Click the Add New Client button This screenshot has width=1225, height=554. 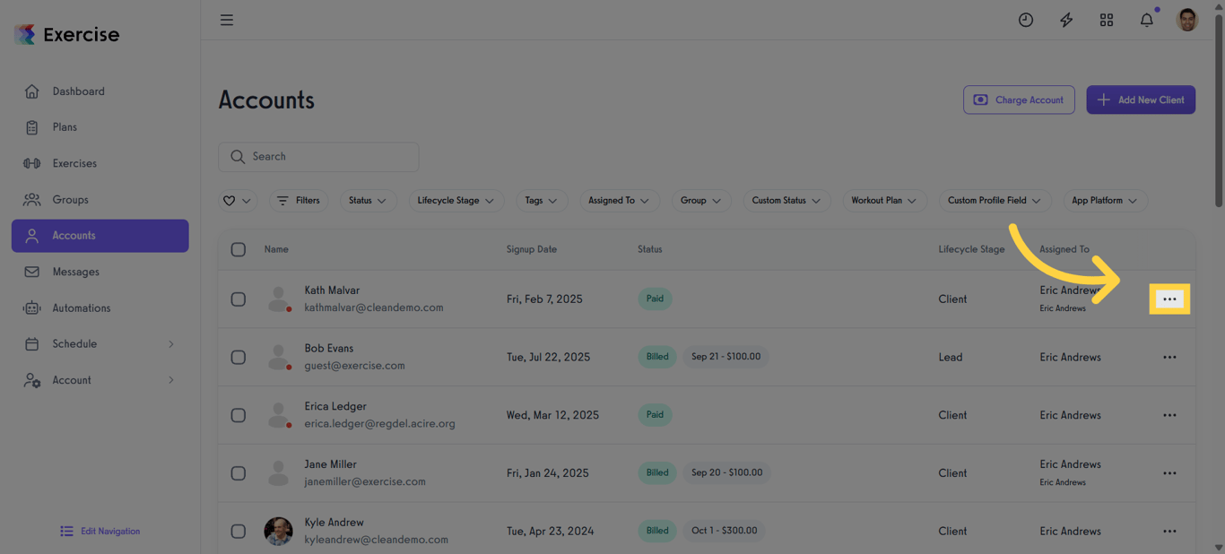(1141, 100)
